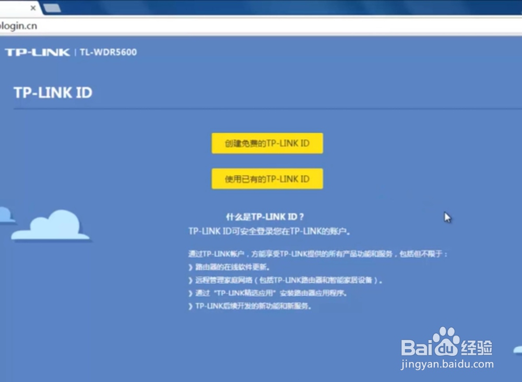Select the sentence starting 通过TP-LINK帐户
522x382 pixels.
[x=318, y=254]
